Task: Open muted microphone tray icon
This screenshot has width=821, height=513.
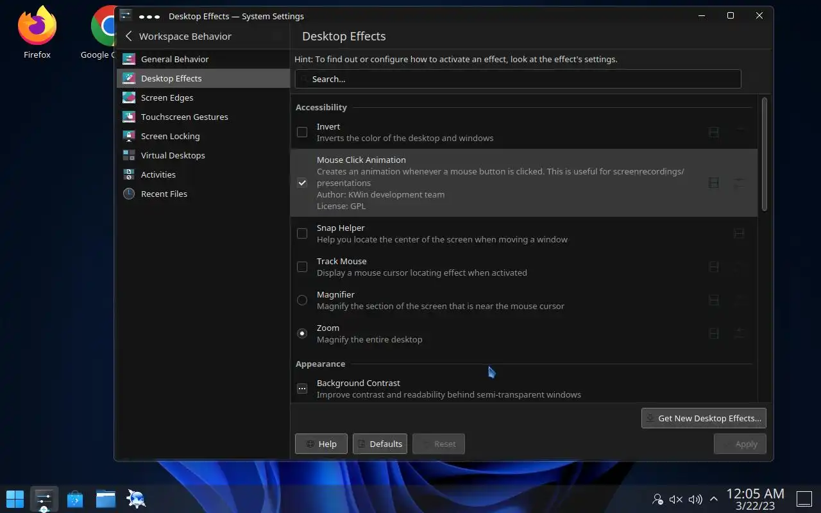Action: coord(676,499)
